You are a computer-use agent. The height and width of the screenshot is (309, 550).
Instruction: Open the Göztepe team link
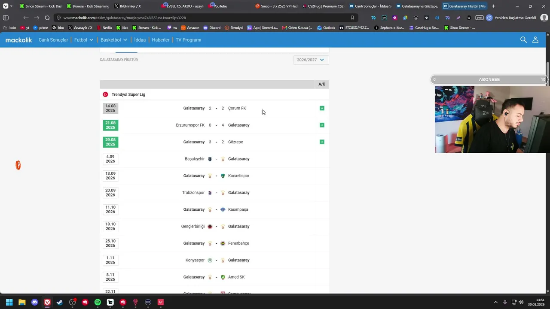[235, 142]
